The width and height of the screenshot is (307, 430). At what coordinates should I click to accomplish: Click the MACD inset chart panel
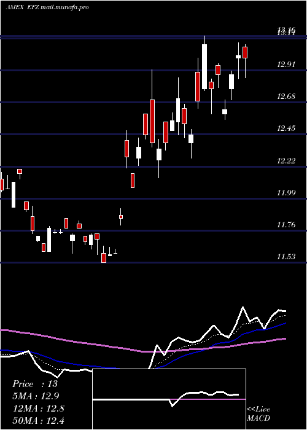point(169,399)
